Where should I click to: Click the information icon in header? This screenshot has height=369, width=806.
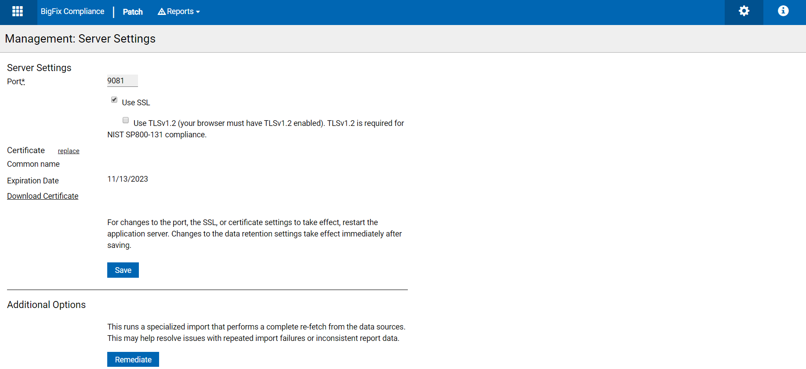pos(783,11)
